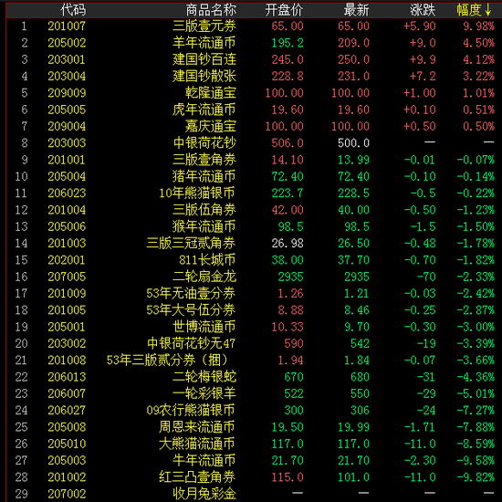This screenshot has height=502, width=502.
Task: Select row 二轮梅银蛇
Action: [254, 377]
